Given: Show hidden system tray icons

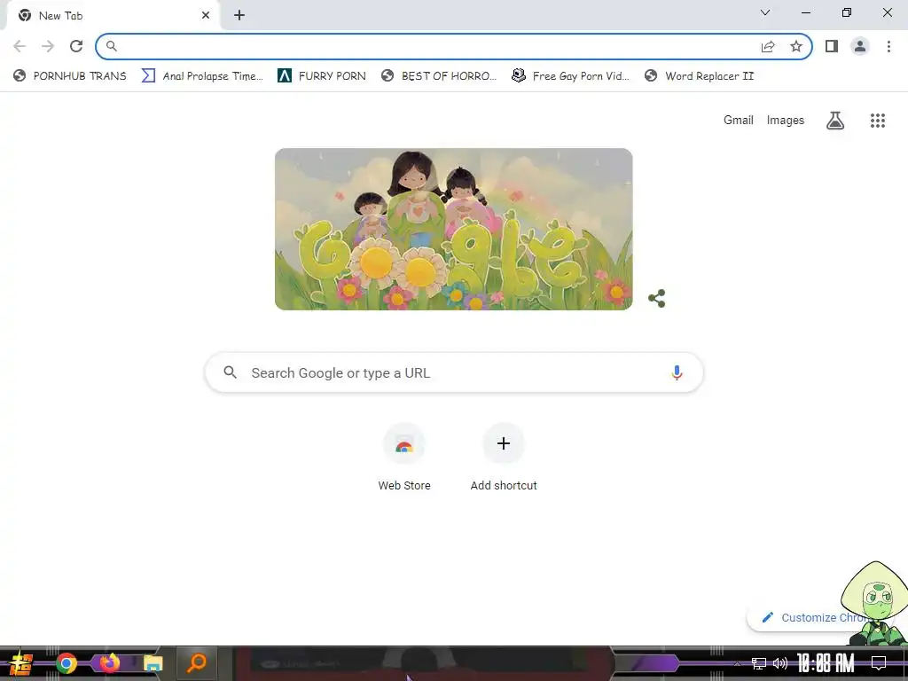Looking at the screenshot, I should point(737,663).
